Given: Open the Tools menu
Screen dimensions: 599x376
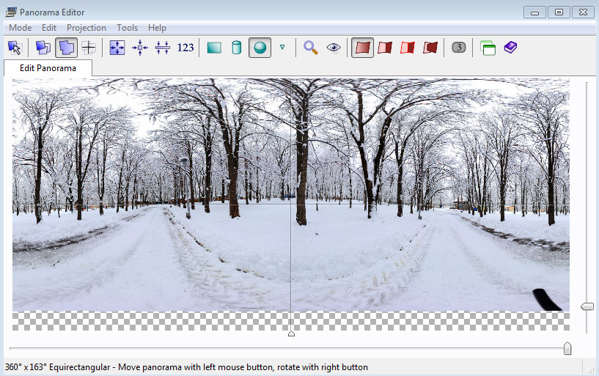Looking at the screenshot, I should 127,28.
